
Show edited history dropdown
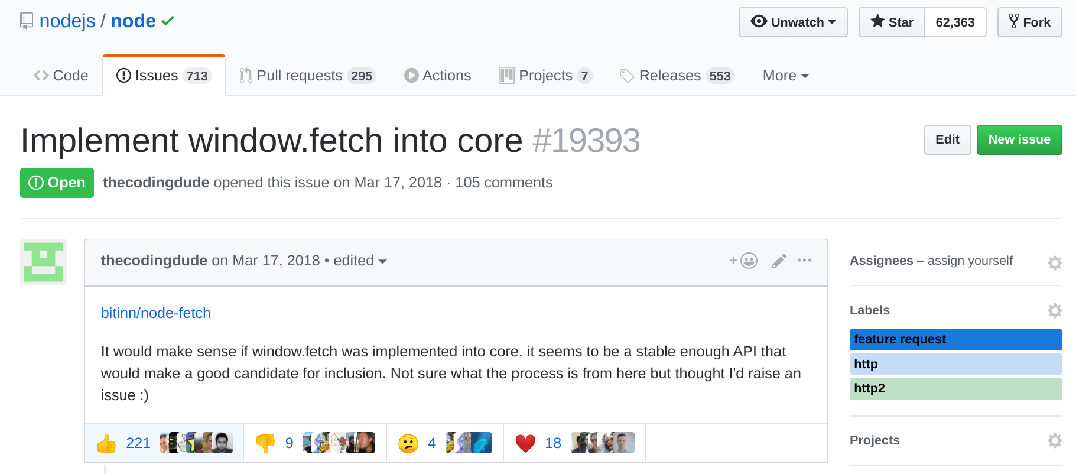(x=360, y=261)
